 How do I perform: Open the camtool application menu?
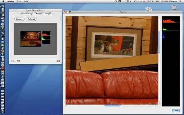[x=11, y=1]
